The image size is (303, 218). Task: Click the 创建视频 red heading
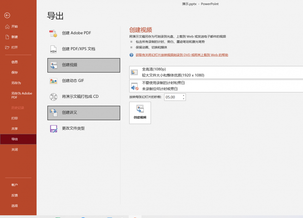[140, 30]
